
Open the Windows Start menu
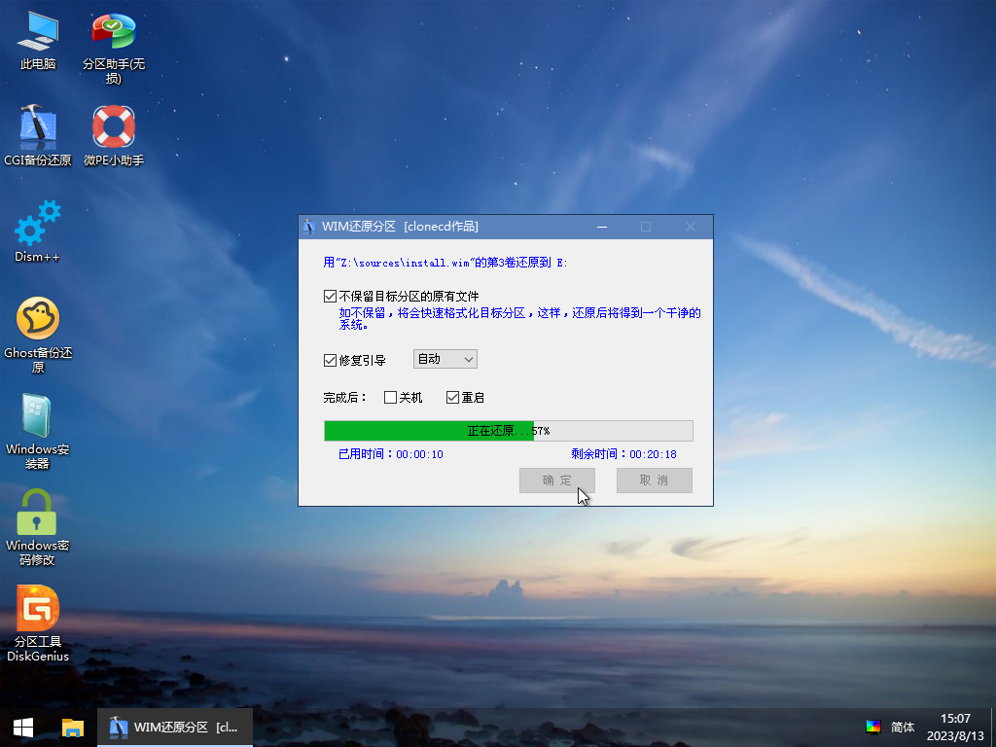(x=23, y=727)
